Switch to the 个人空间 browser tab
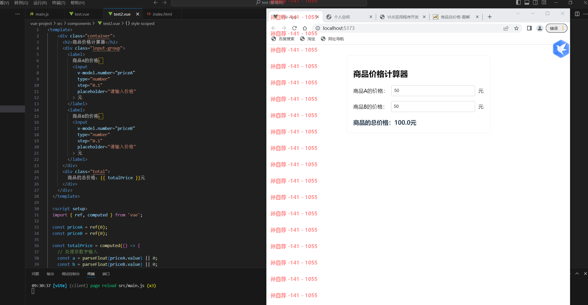 349,17
